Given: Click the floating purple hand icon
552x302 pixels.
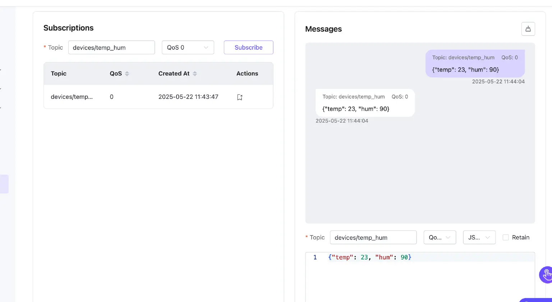Looking at the screenshot, I should tap(546, 275).
